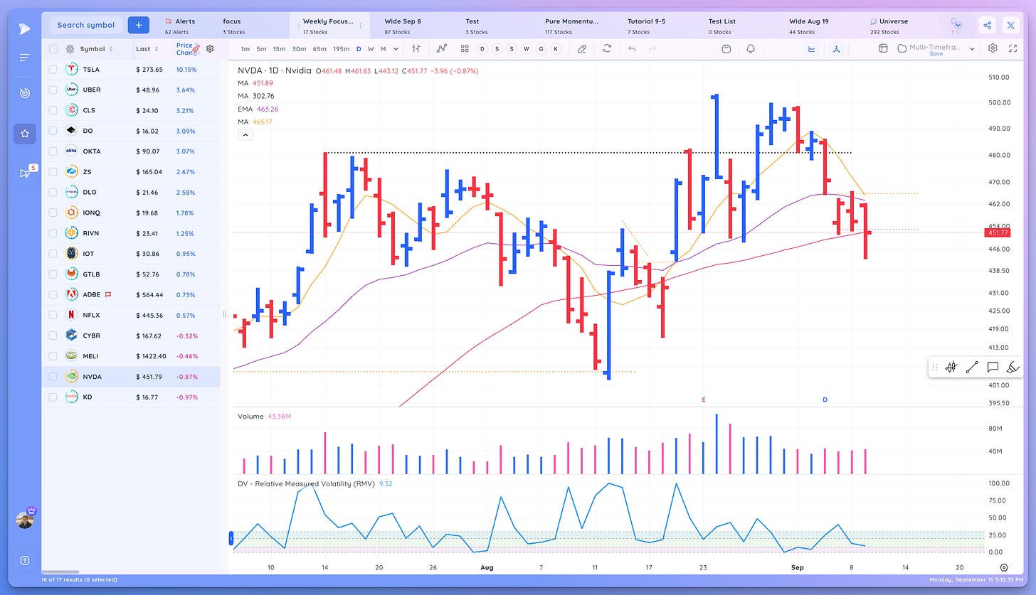Image resolution: width=1036 pixels, height=595 pixels.
Task: Select the comment annotation tool
Action: pyautogui.click(x=993, y=368)
